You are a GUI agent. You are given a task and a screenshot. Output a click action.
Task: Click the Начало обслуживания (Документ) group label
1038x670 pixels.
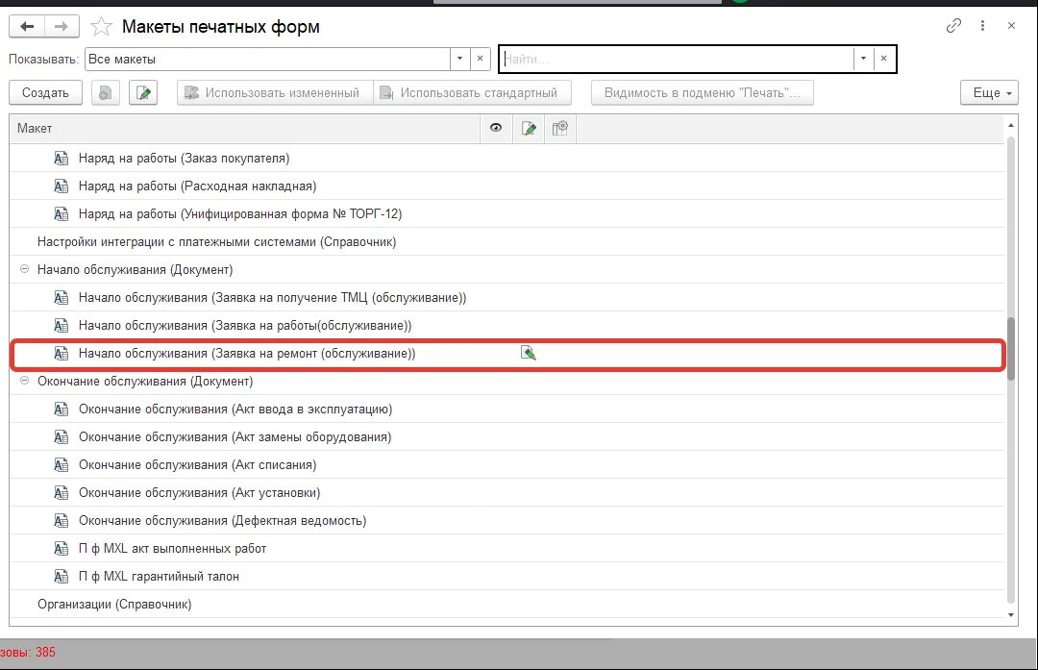136,269
